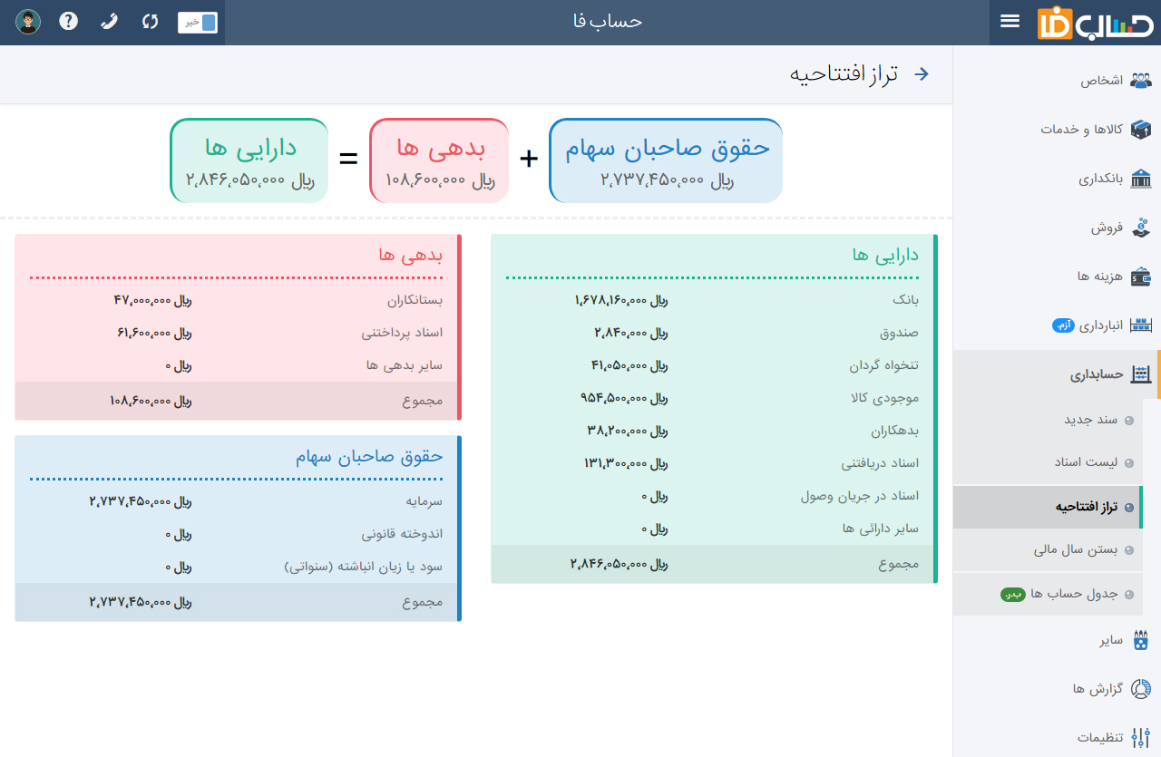Click the گزارش ها chart icon
The width and height of the screenshot is (1161, 757).
point(1141,689)
